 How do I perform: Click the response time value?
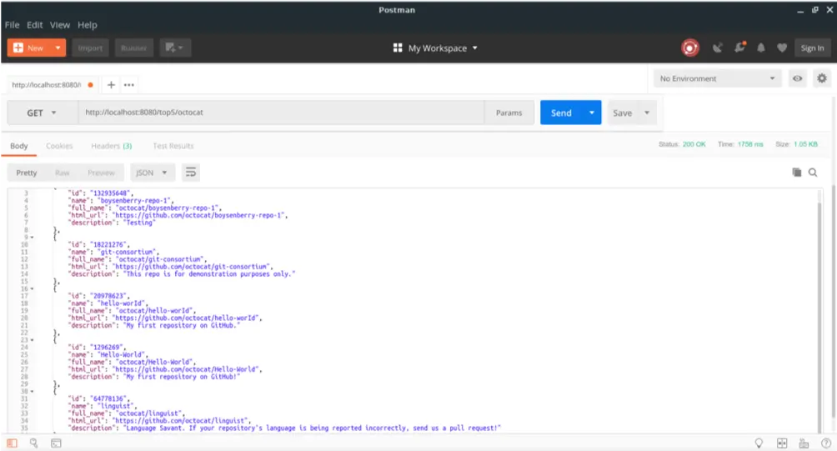[750, 144]
